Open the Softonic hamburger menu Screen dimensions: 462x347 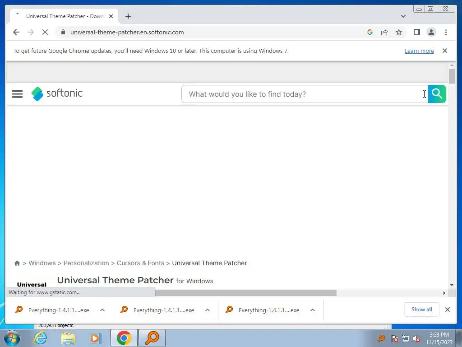pos(17,94)
